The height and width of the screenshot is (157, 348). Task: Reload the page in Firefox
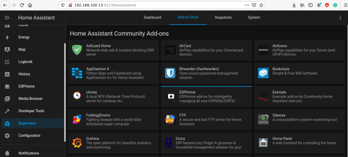(22, 5)
